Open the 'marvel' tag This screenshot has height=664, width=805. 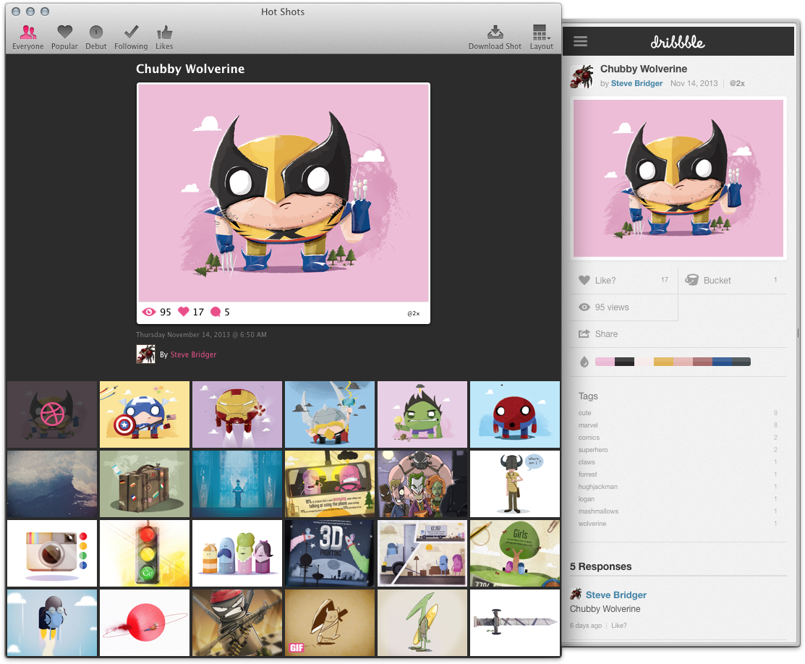tap(588, 425)
